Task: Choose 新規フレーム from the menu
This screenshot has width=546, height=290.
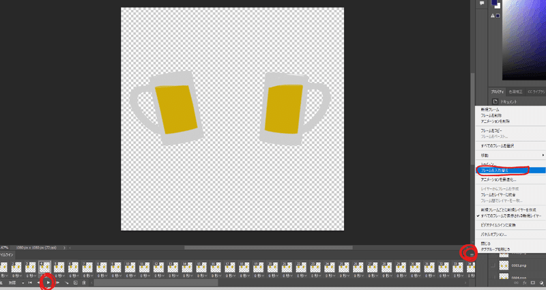Action: coord(489,109)
